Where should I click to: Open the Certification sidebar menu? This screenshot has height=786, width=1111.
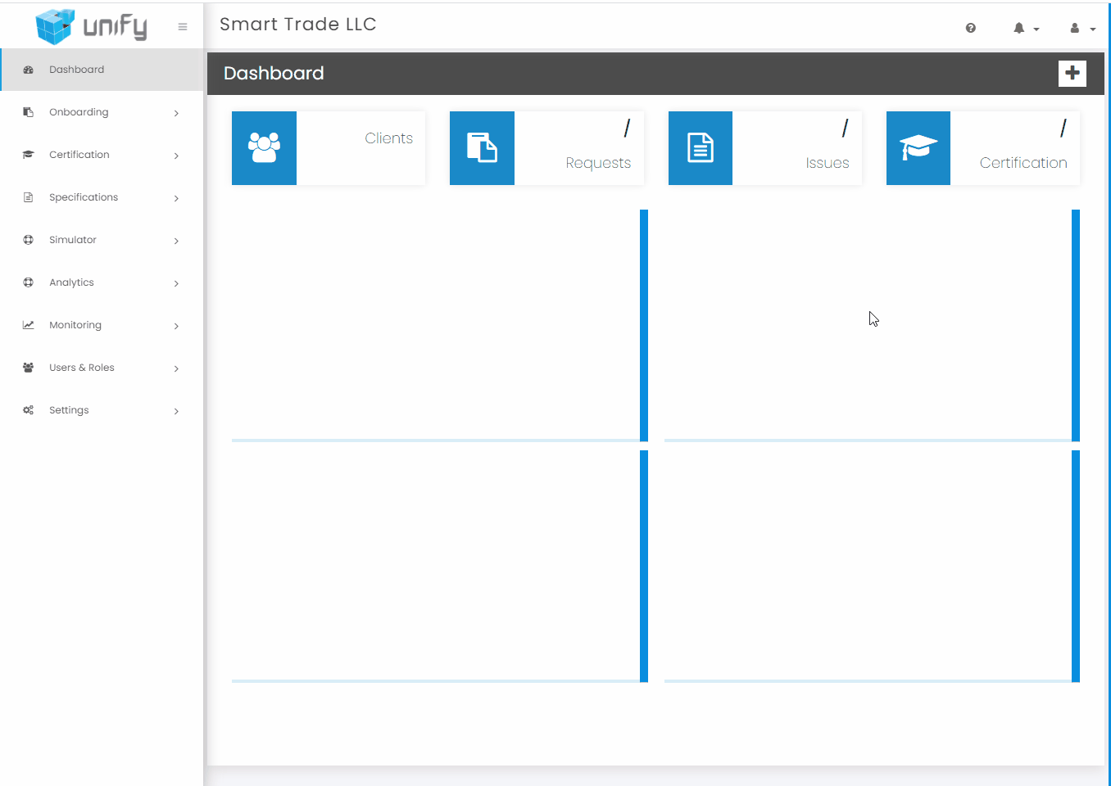tap(79, 154)
